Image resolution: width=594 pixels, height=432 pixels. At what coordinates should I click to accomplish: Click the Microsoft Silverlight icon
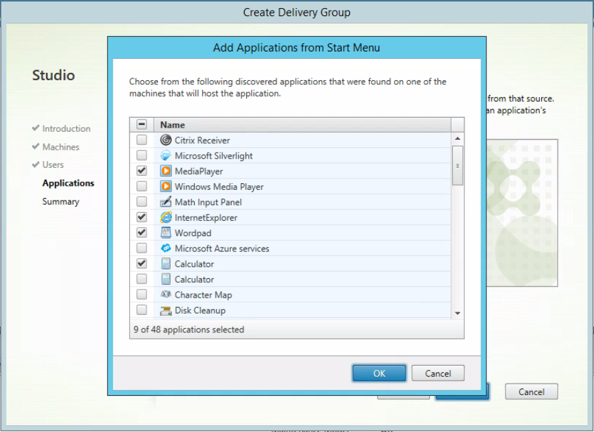click(165, 156)
